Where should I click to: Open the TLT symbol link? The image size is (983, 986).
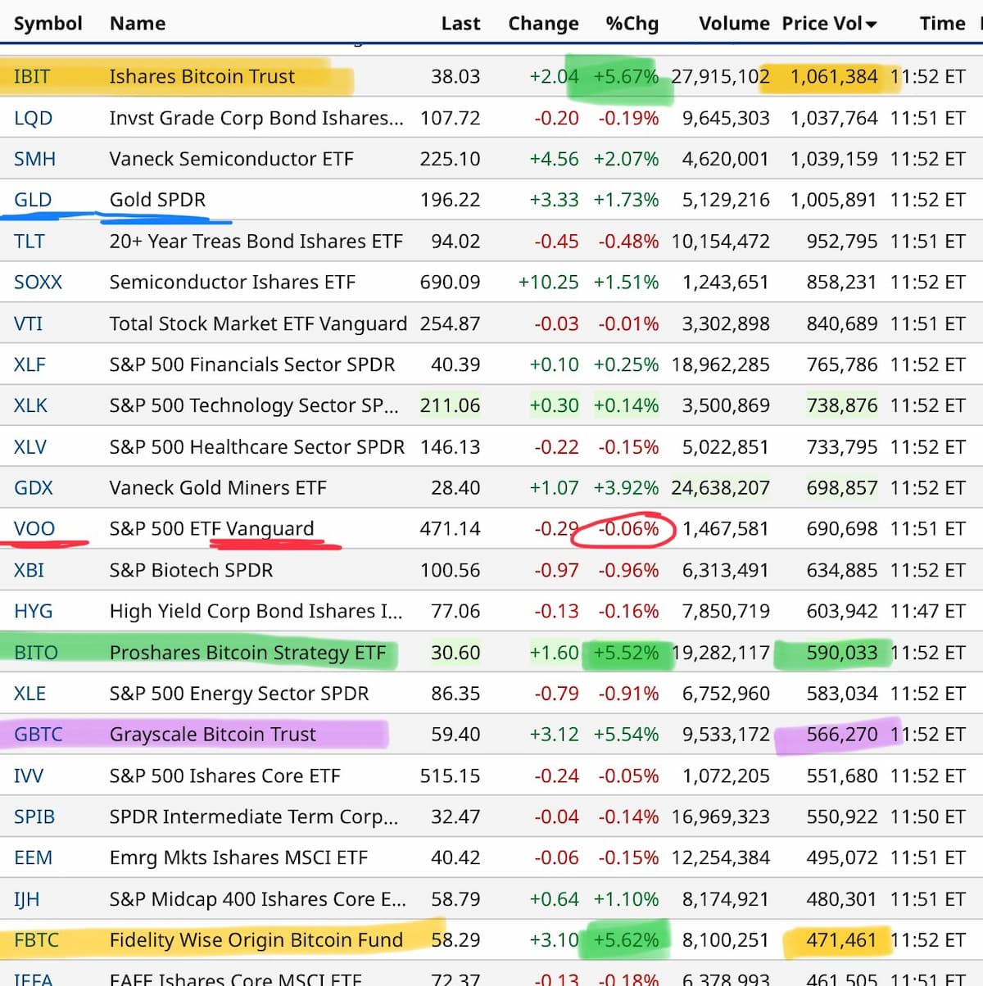pyautogui.click(x=29, y=242)
